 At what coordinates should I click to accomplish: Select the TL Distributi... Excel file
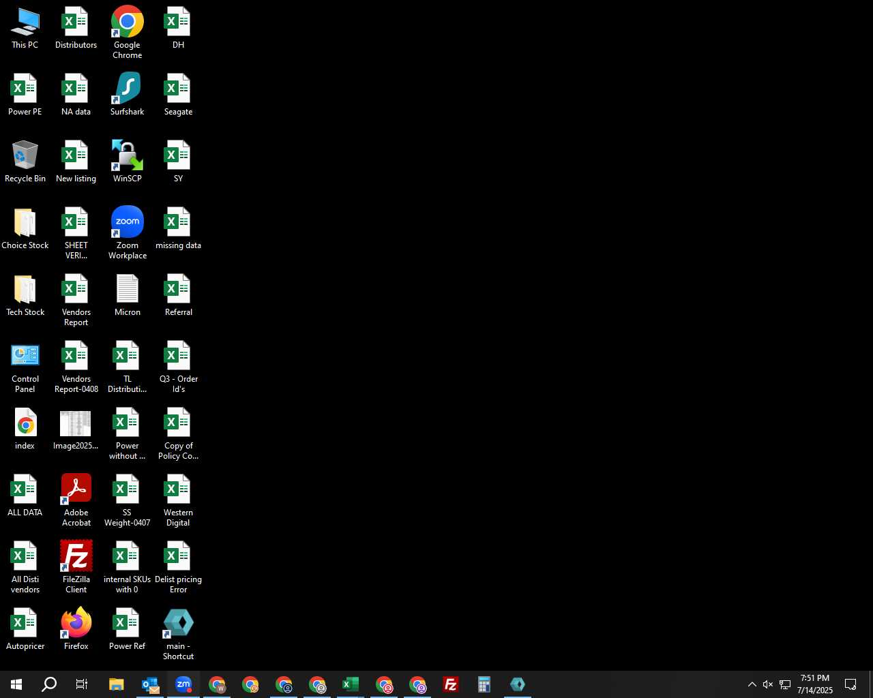tap(128, 367)
